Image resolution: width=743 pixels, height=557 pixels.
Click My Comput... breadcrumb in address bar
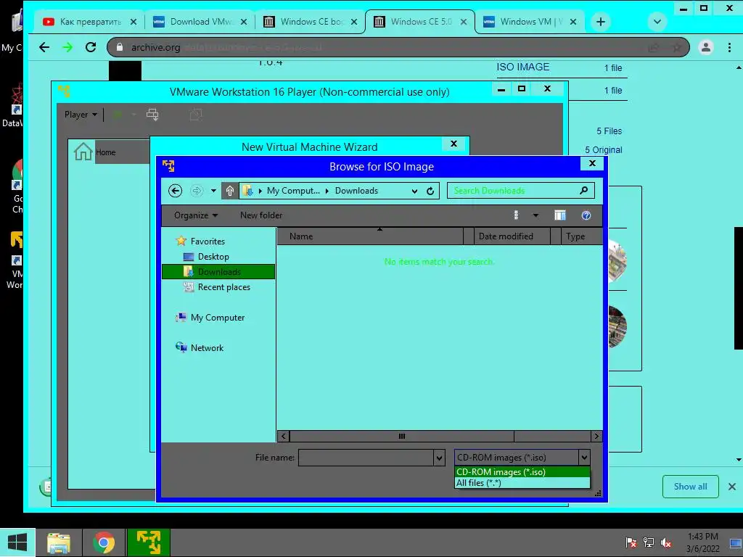point(293,191)
